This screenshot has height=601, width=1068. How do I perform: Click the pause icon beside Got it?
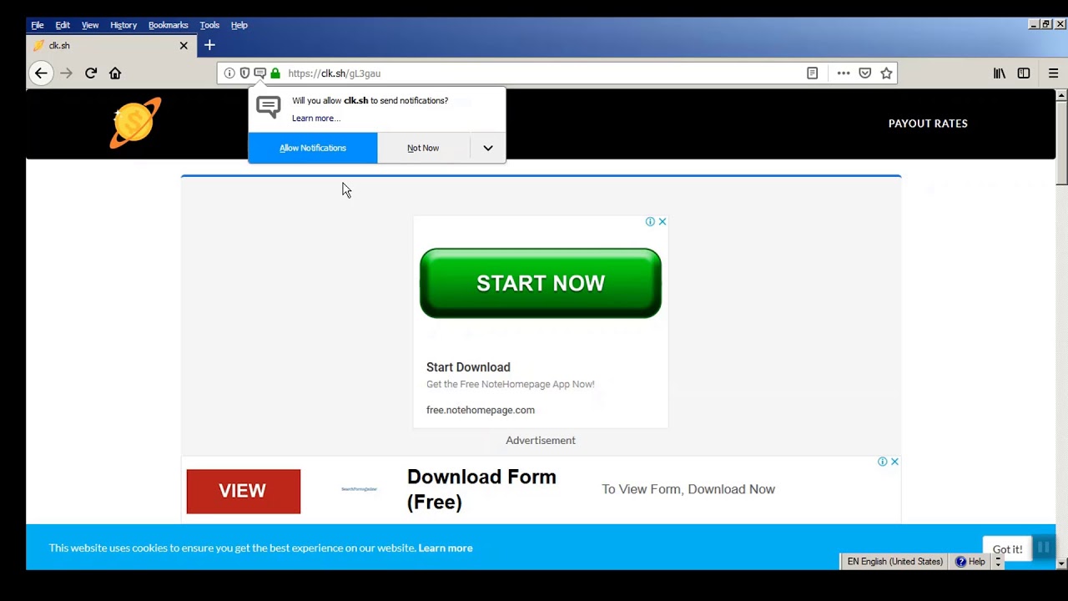[x=1043, y=548]
